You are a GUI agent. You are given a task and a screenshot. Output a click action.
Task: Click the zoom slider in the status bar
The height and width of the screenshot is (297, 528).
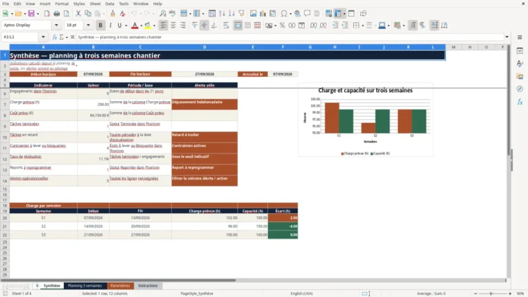click(492, 294)
